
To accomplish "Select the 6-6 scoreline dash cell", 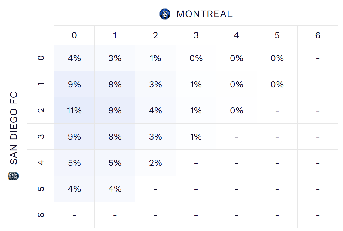I will coord(318,215).
